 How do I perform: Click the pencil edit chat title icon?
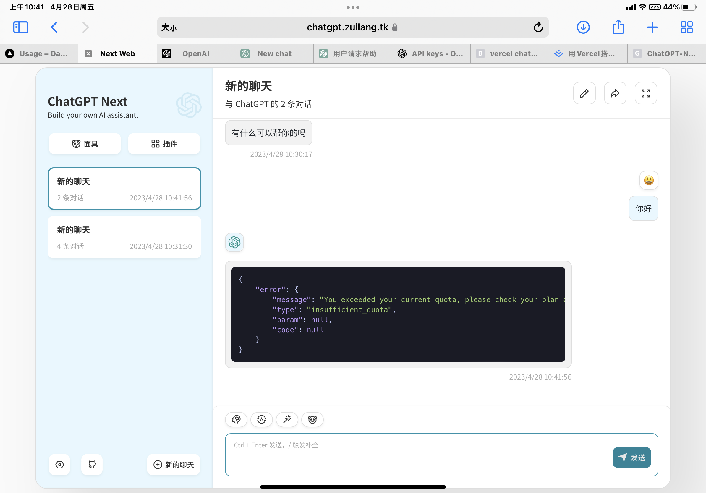click(x=584, y=93)
